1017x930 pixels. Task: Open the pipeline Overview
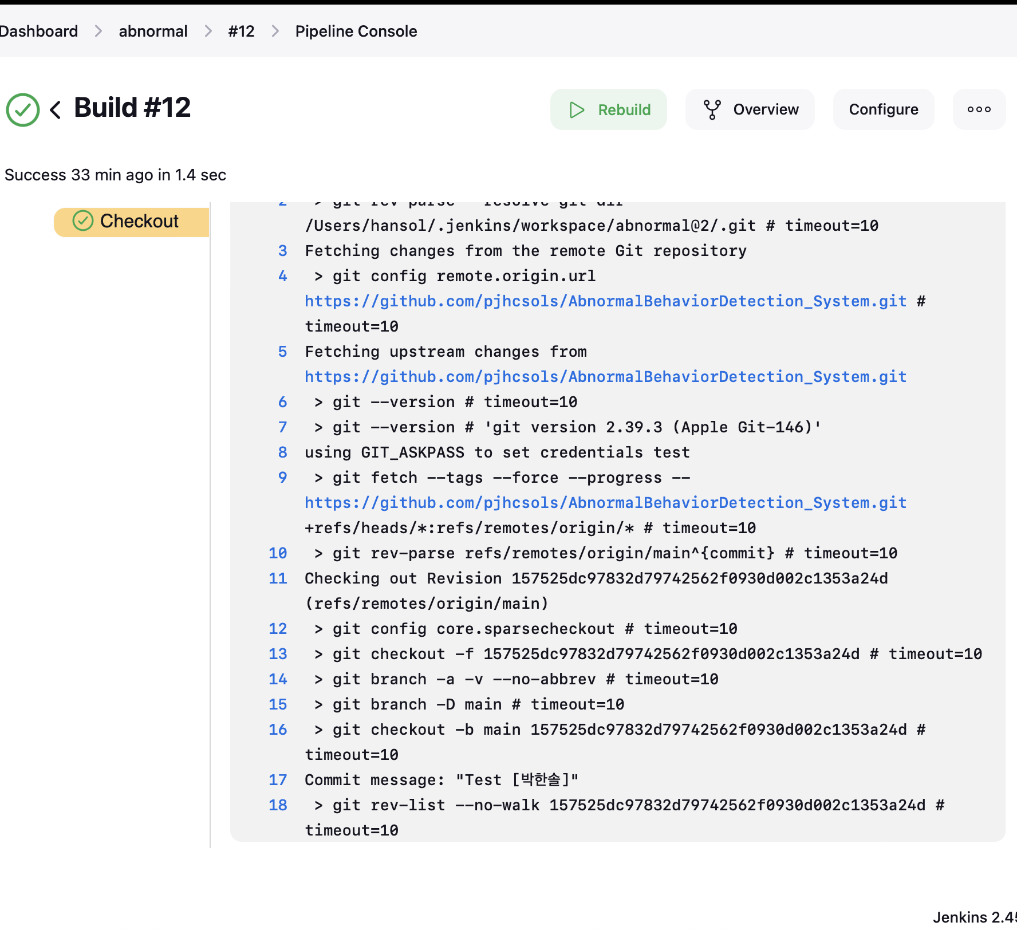750,109
